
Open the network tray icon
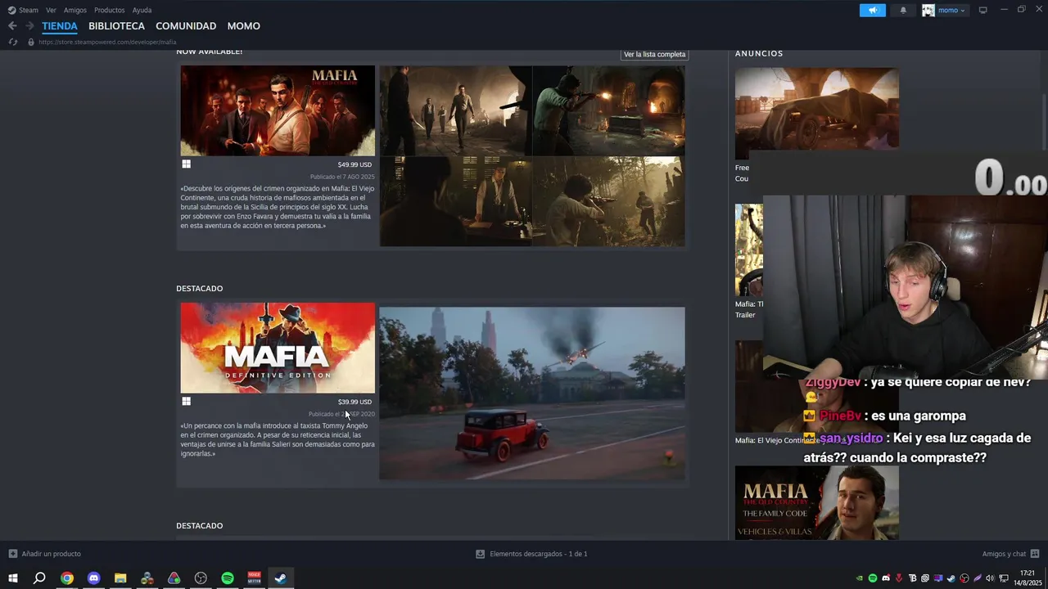[1004, 578]
